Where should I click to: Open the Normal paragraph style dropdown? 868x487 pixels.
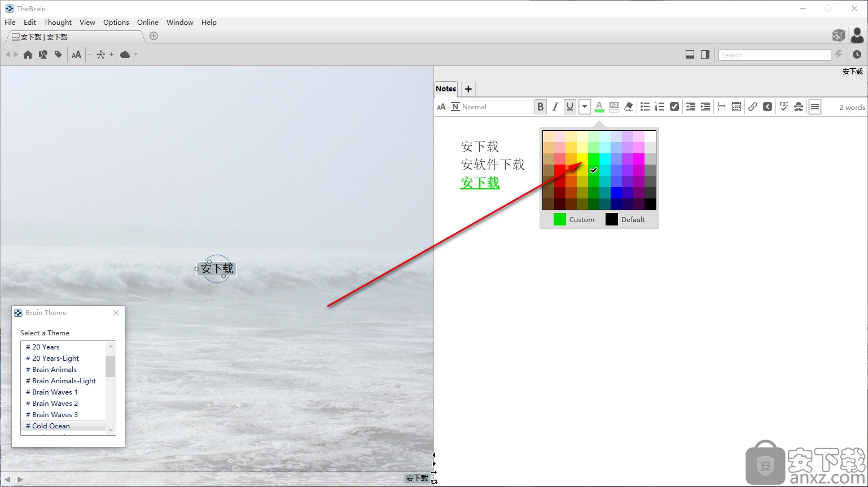tap(491, 107)
